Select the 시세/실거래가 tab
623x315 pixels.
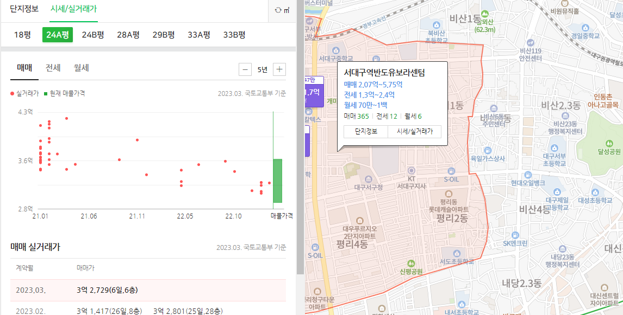pos(73,9)
